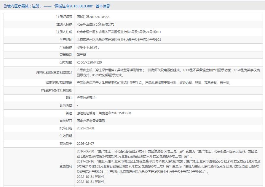Select the 生产地址 address value

(x=119, y=40)
